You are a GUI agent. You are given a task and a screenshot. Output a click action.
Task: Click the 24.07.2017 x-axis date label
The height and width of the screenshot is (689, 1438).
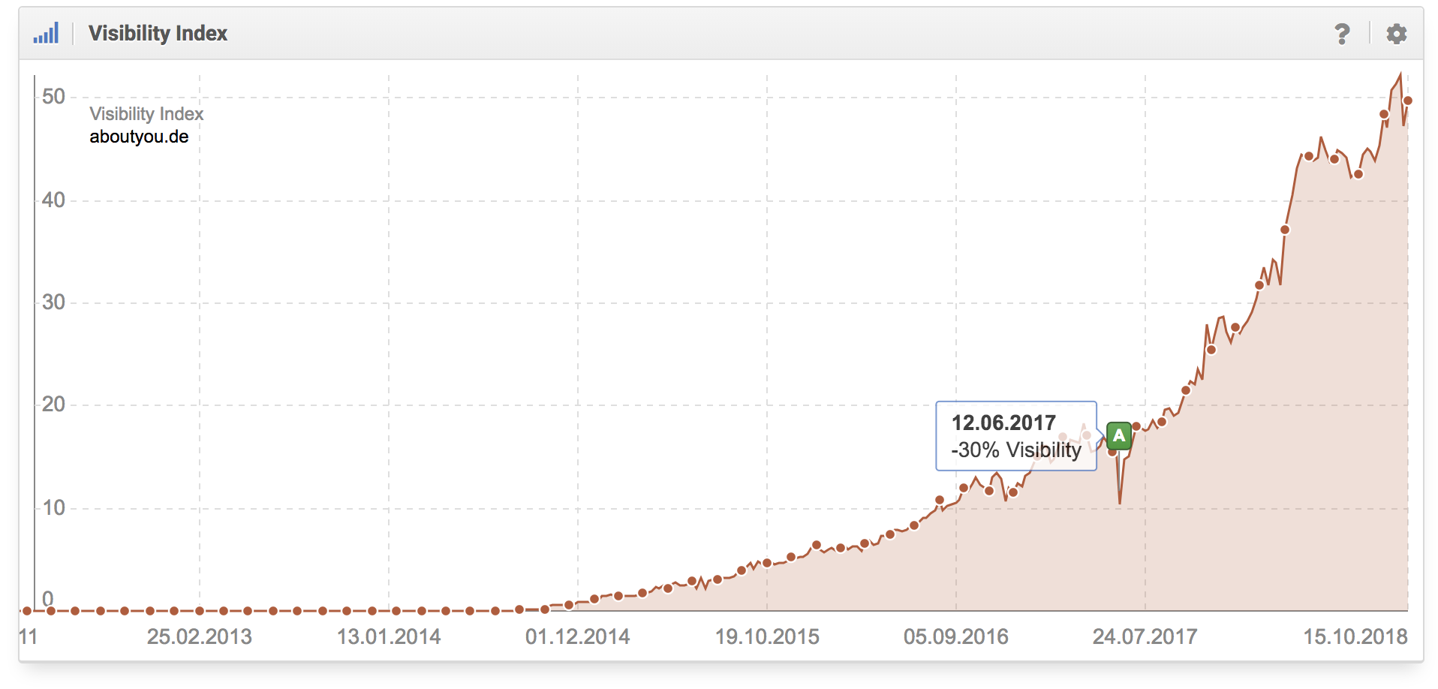click(1145, 636)
